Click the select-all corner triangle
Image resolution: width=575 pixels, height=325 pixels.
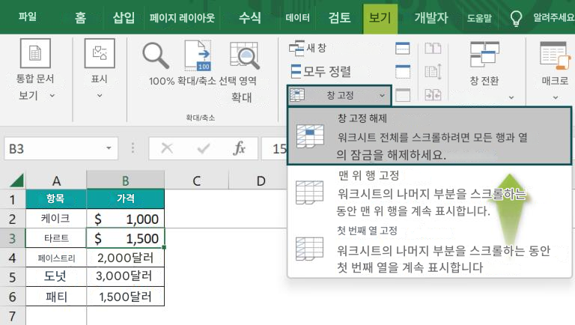[16, 180]
